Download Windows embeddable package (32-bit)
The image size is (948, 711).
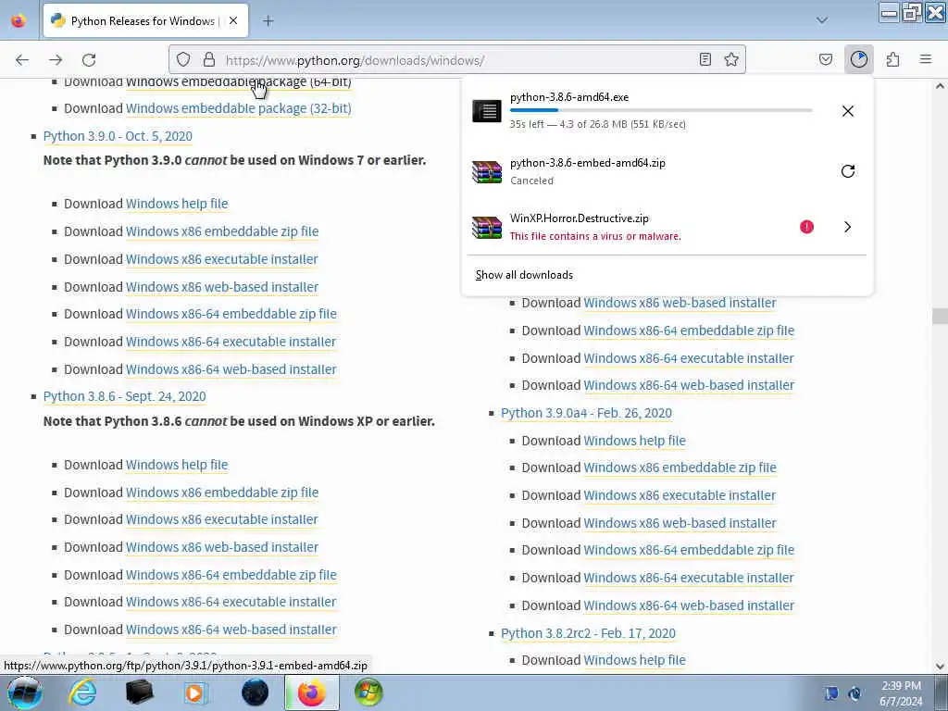[x=238, y=108]
